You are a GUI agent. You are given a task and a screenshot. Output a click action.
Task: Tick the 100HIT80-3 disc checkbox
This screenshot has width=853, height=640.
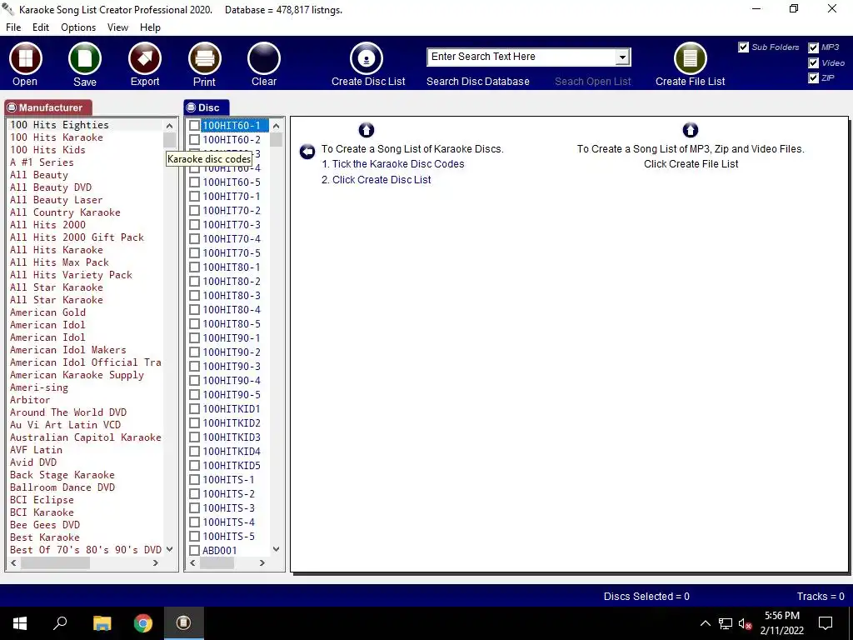tap(194, 296)
